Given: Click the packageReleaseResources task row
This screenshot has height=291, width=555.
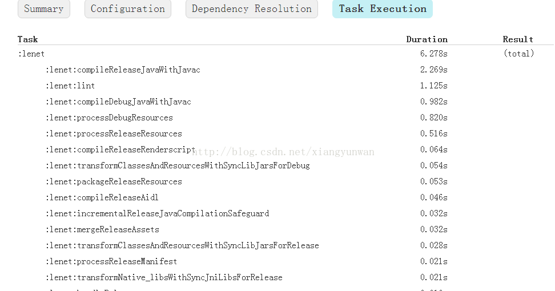Looking at the screenshot, I should (114, 181).
